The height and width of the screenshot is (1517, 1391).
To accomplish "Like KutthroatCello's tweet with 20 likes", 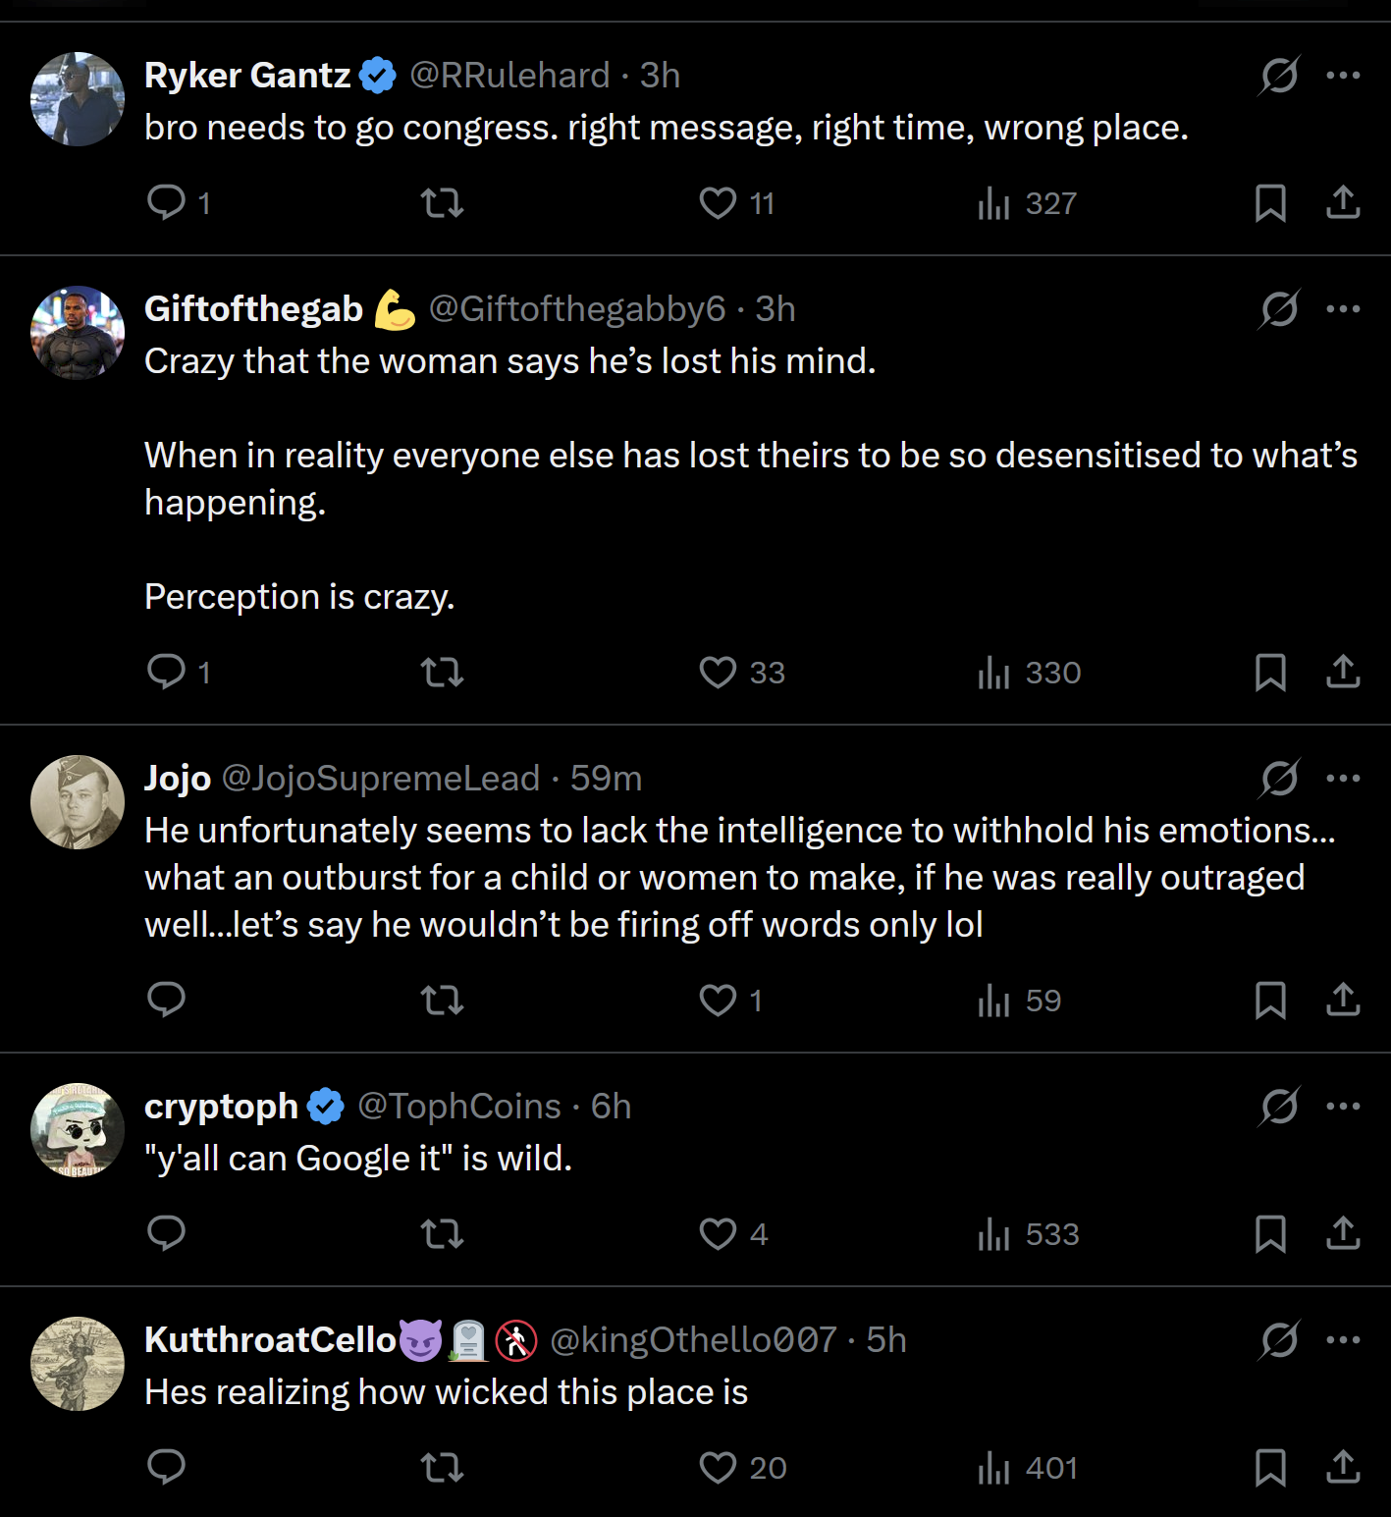I will [x=718, y=1467].
